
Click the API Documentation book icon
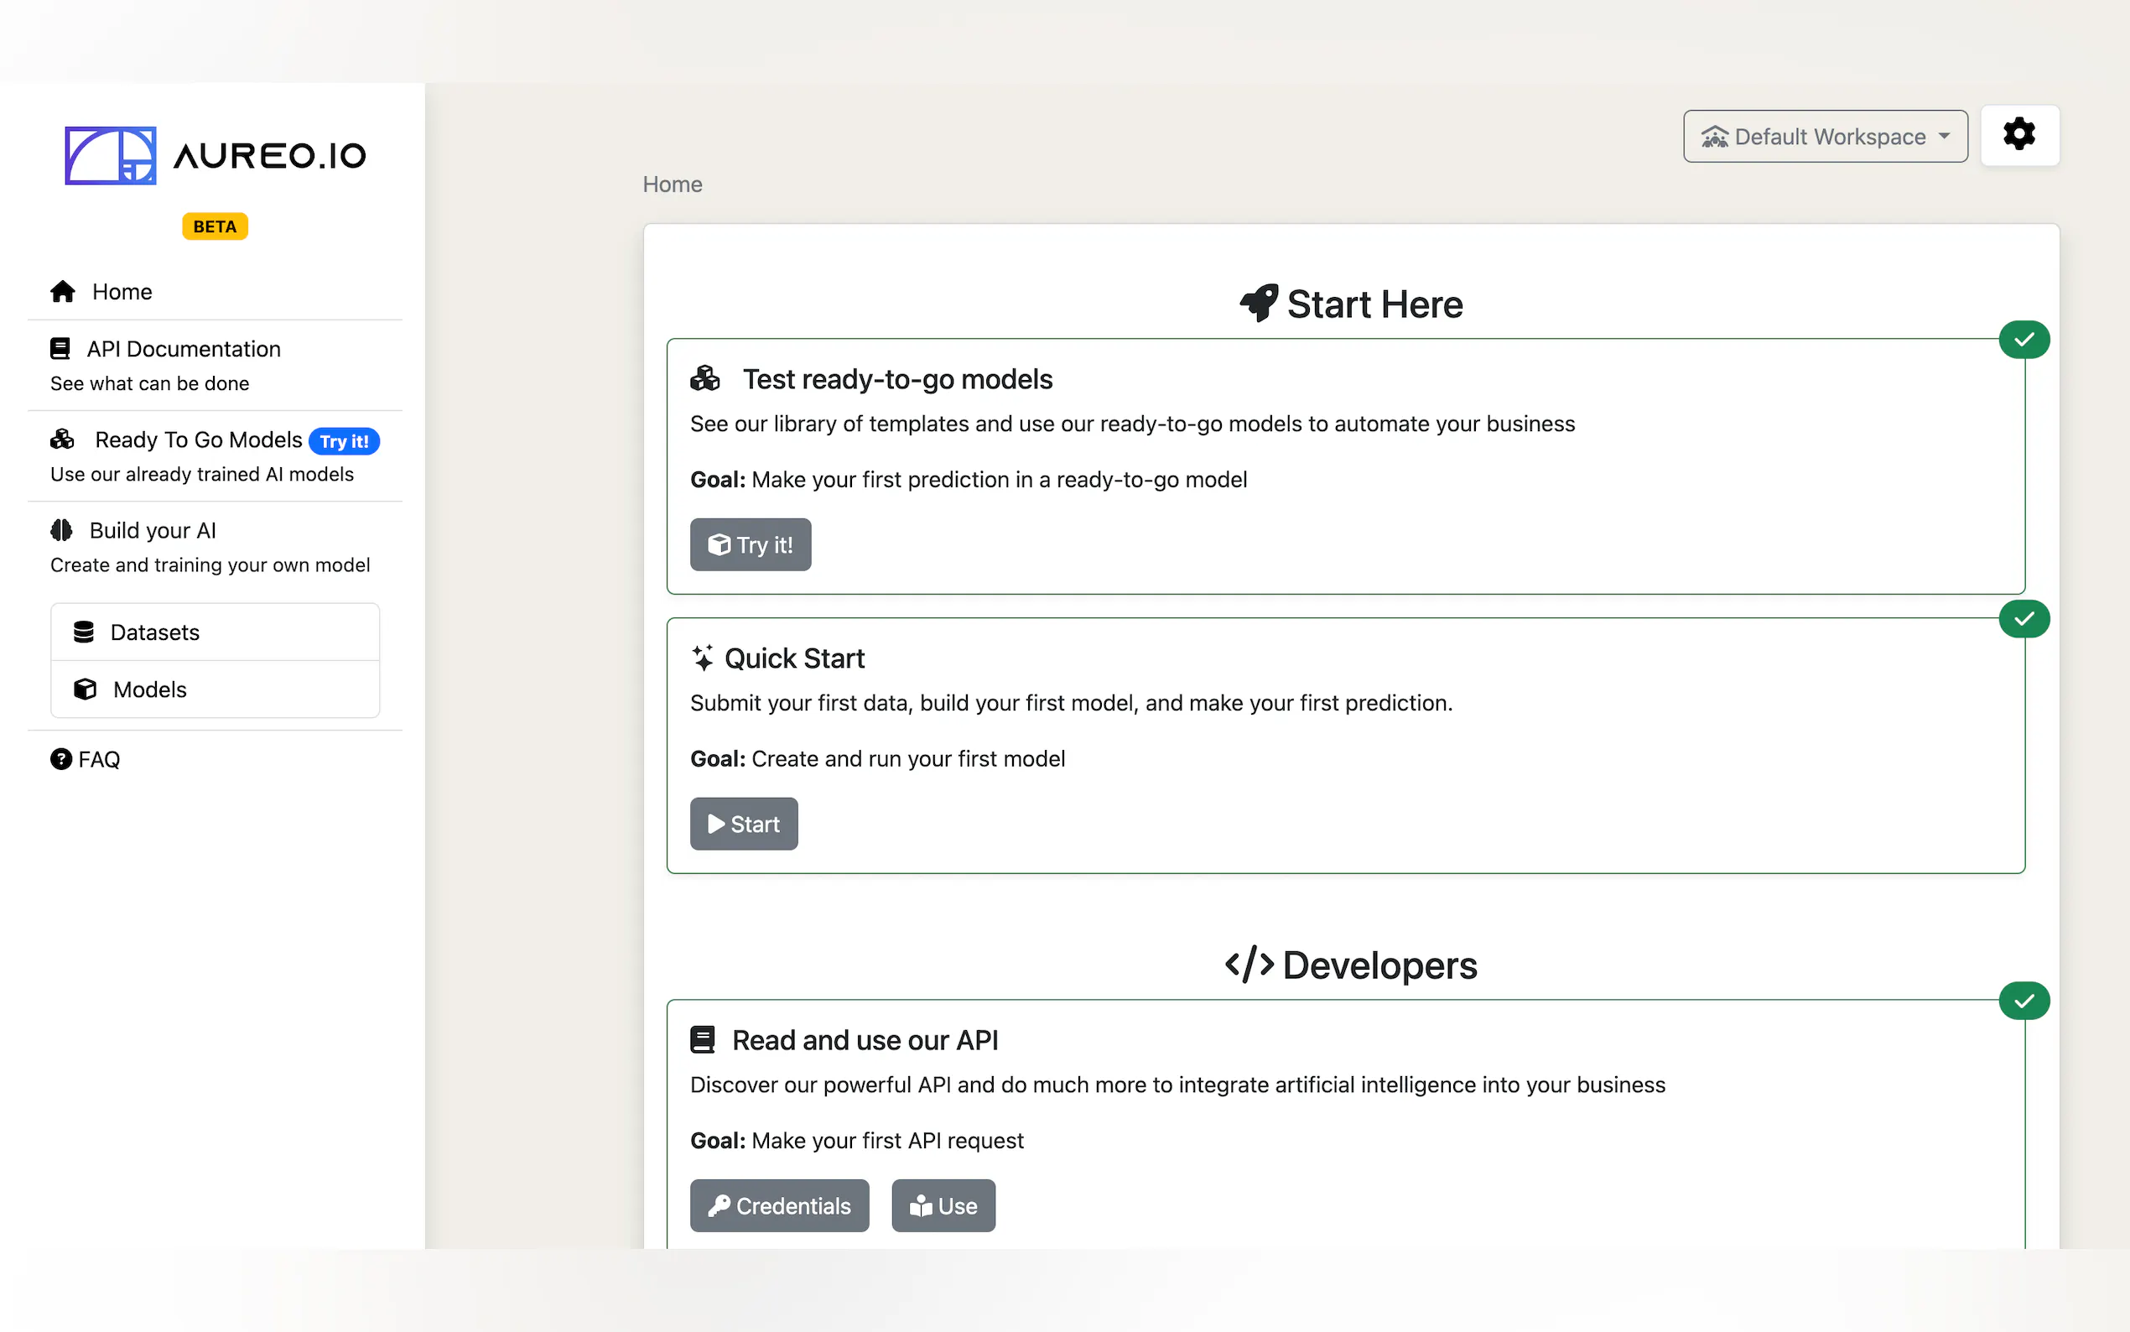click(60, 349)
